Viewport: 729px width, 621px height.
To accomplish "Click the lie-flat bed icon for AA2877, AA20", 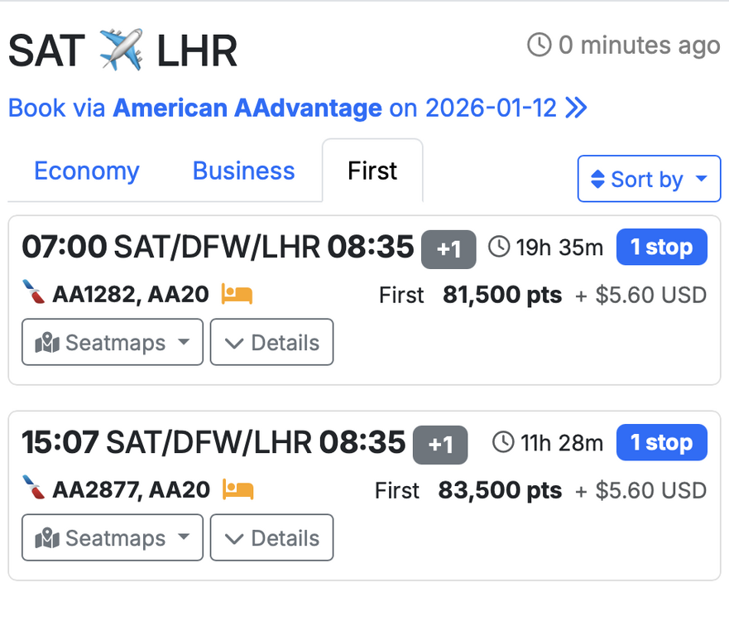I will (237, 489).
